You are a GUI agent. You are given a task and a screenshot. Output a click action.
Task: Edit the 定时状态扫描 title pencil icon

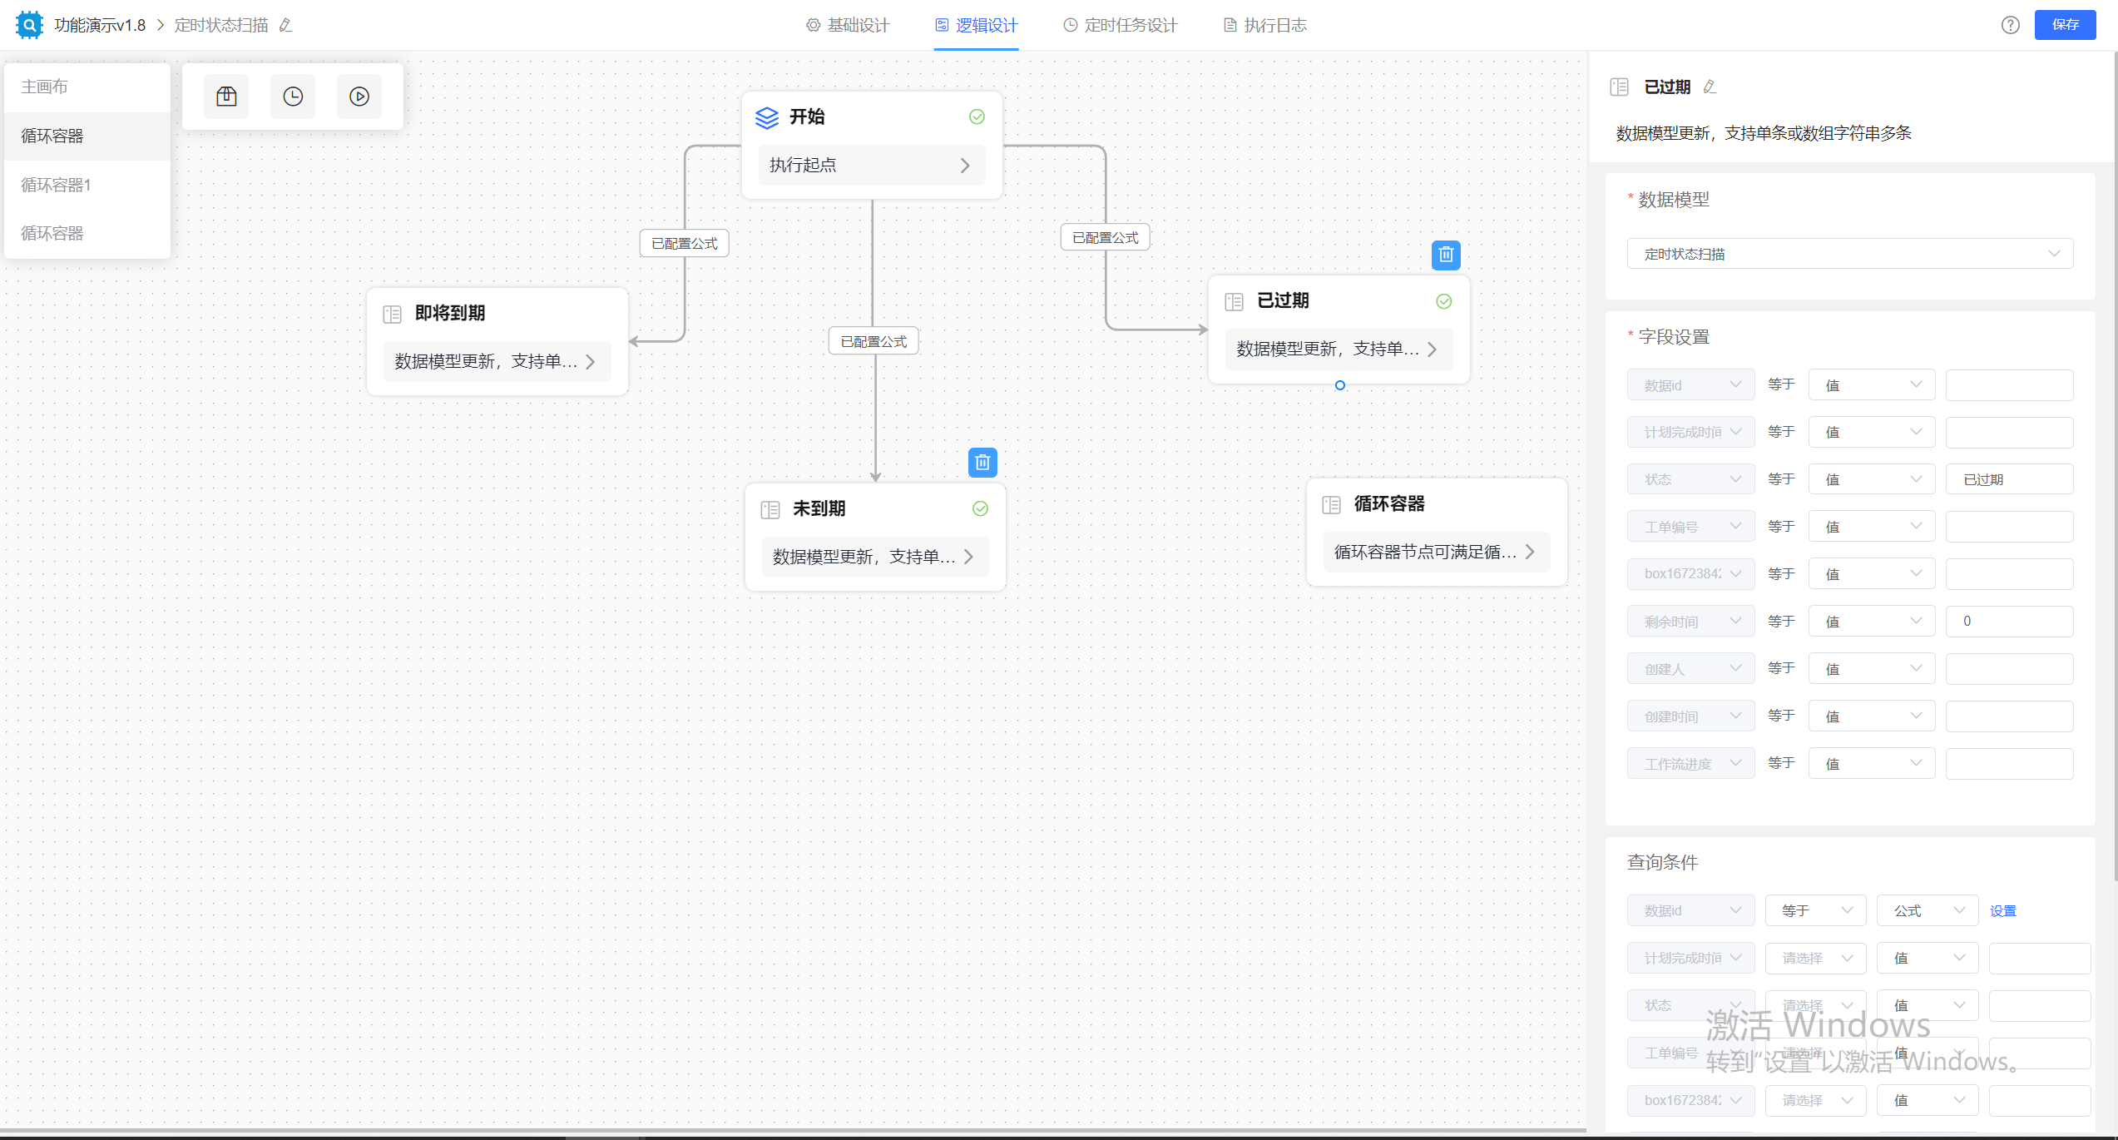pos(286,25)
